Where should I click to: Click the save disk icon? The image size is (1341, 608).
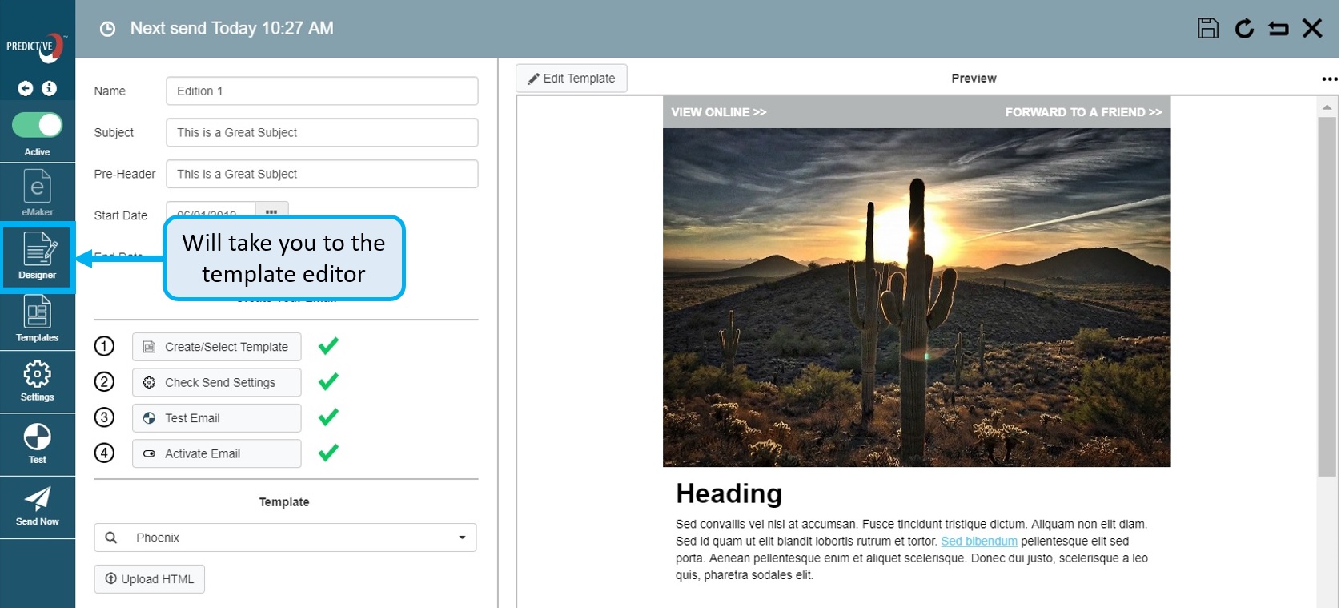[1207, 29]
